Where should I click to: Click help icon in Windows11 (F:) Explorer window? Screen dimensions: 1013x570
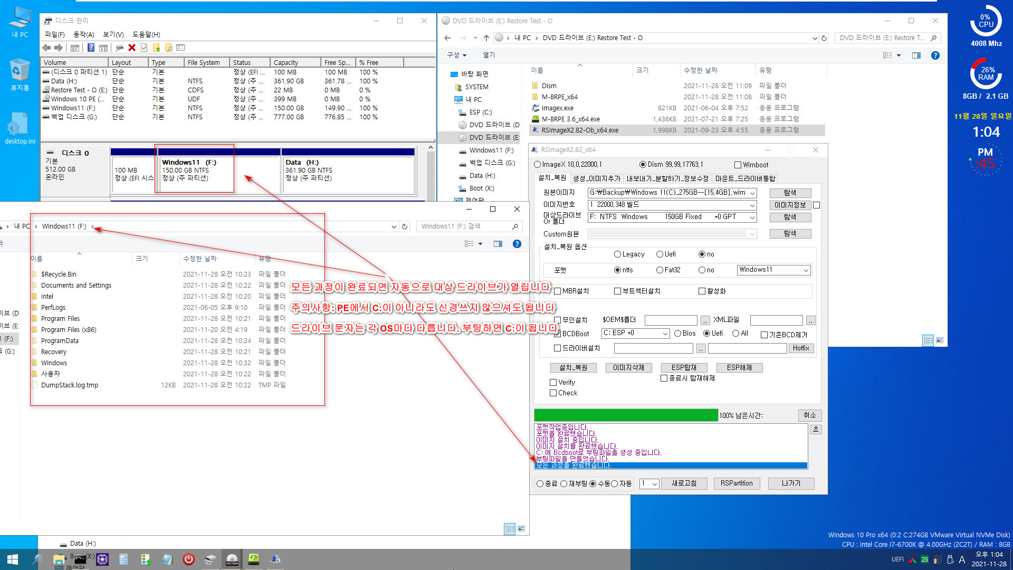coord(517,244)
